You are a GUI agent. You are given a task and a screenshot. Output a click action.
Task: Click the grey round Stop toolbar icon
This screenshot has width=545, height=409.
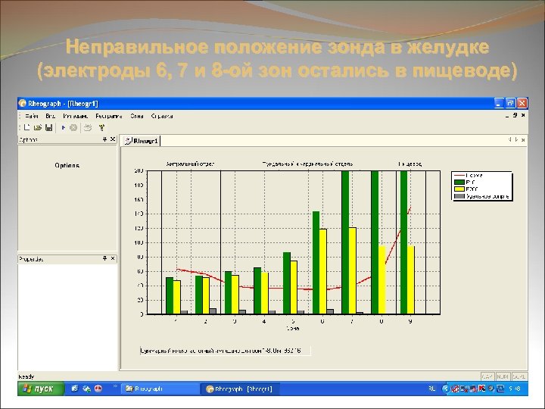(73, 128)
